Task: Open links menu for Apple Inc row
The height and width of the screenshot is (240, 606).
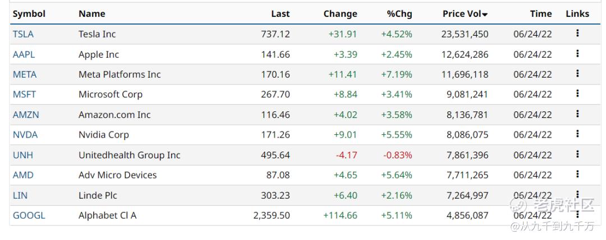Action: click(x=577, y=54)
